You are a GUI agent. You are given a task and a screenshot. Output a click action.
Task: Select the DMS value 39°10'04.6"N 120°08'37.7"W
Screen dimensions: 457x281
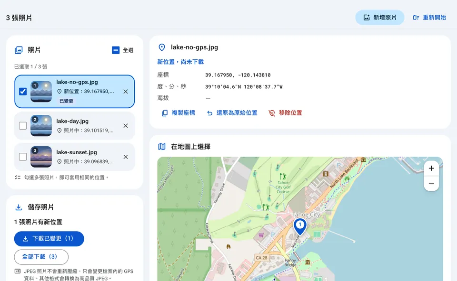(x=244, y=86)
